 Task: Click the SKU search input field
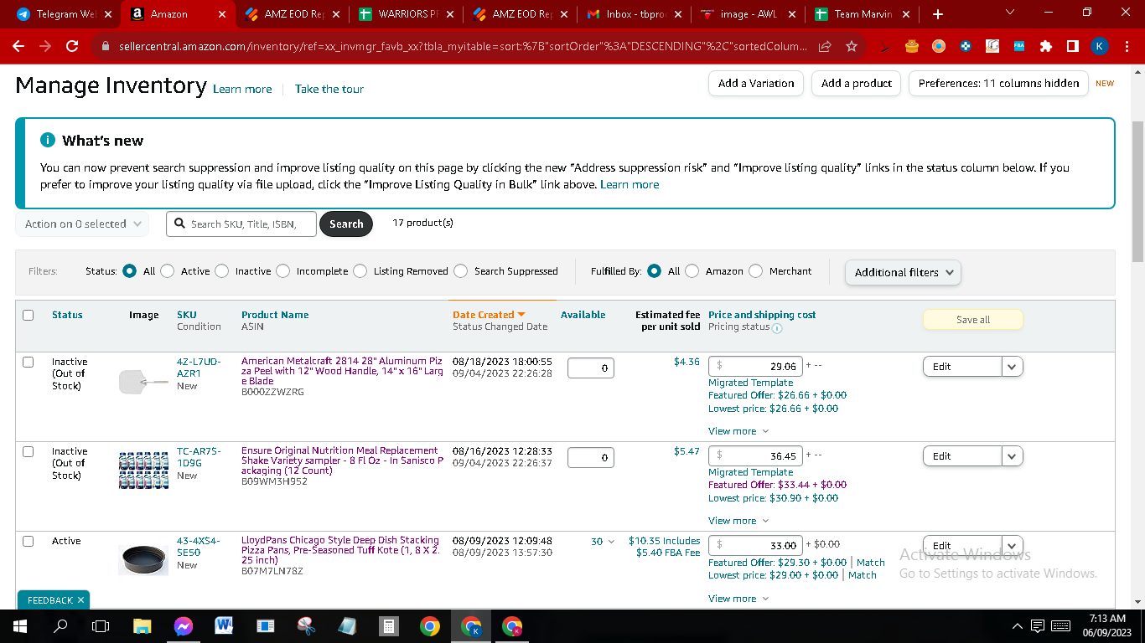pos(241,224)
